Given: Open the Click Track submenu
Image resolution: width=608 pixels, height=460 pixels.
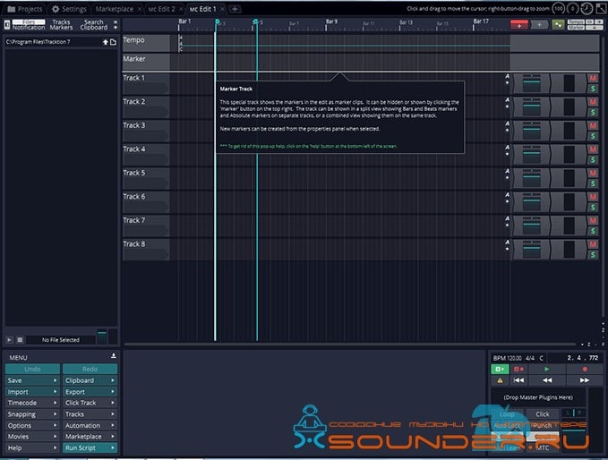Looking at the screenshot, I should point(90,403).
